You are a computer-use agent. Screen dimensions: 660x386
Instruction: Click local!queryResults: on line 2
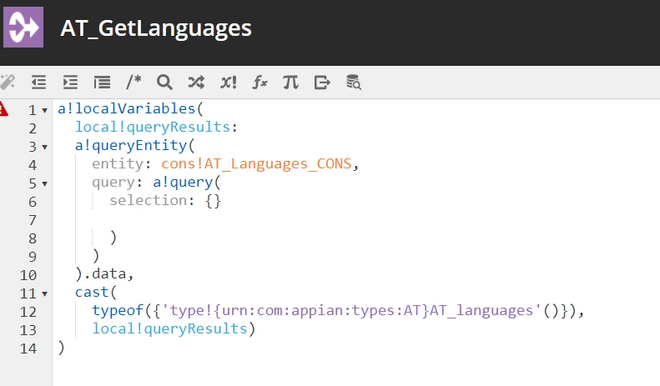pyautogui.click(x=157, y=127)
